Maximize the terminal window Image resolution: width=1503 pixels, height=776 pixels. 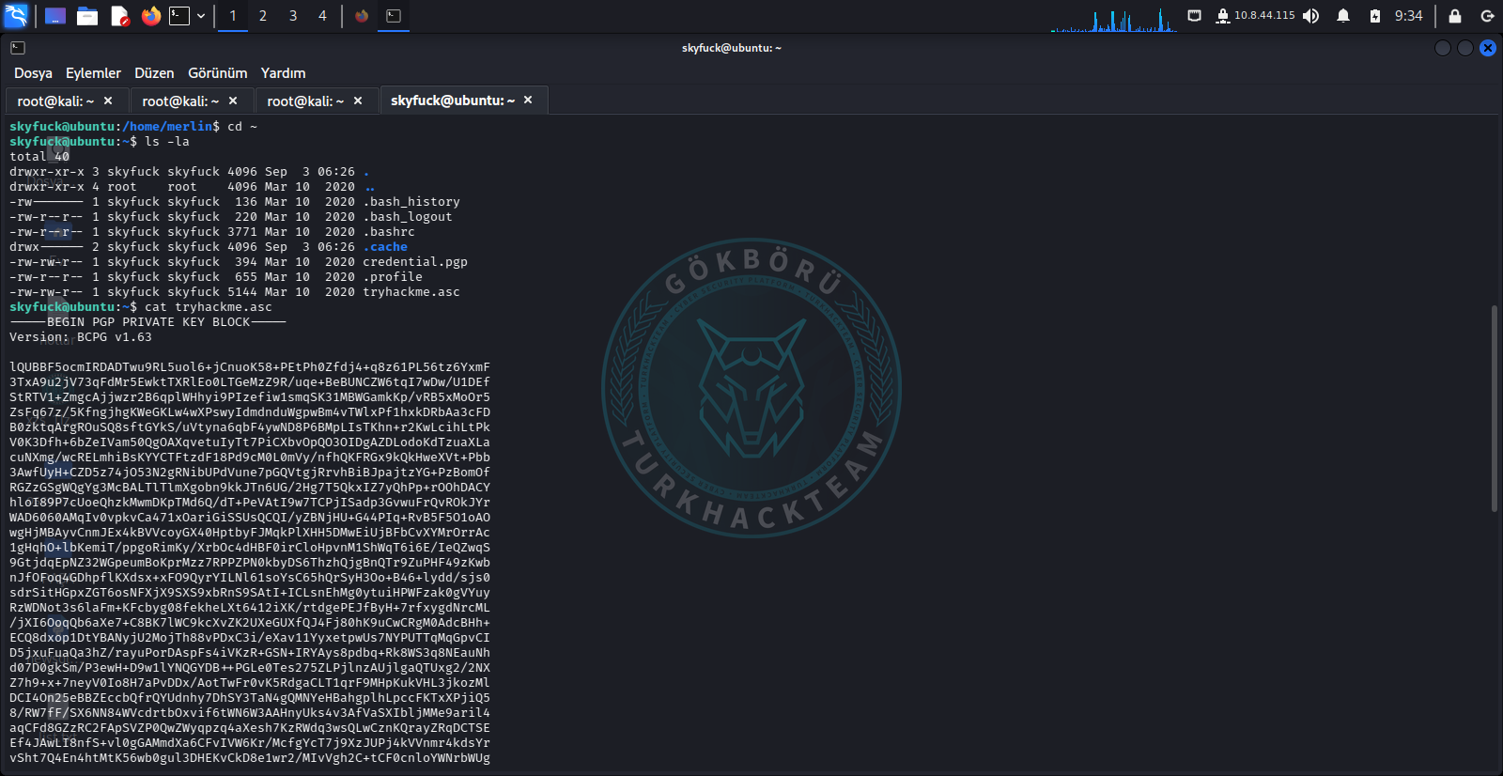coord(1465,48)
